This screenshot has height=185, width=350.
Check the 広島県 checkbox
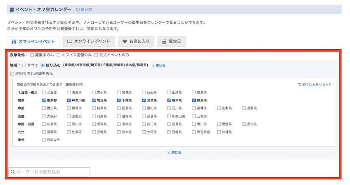pos(44,124)
